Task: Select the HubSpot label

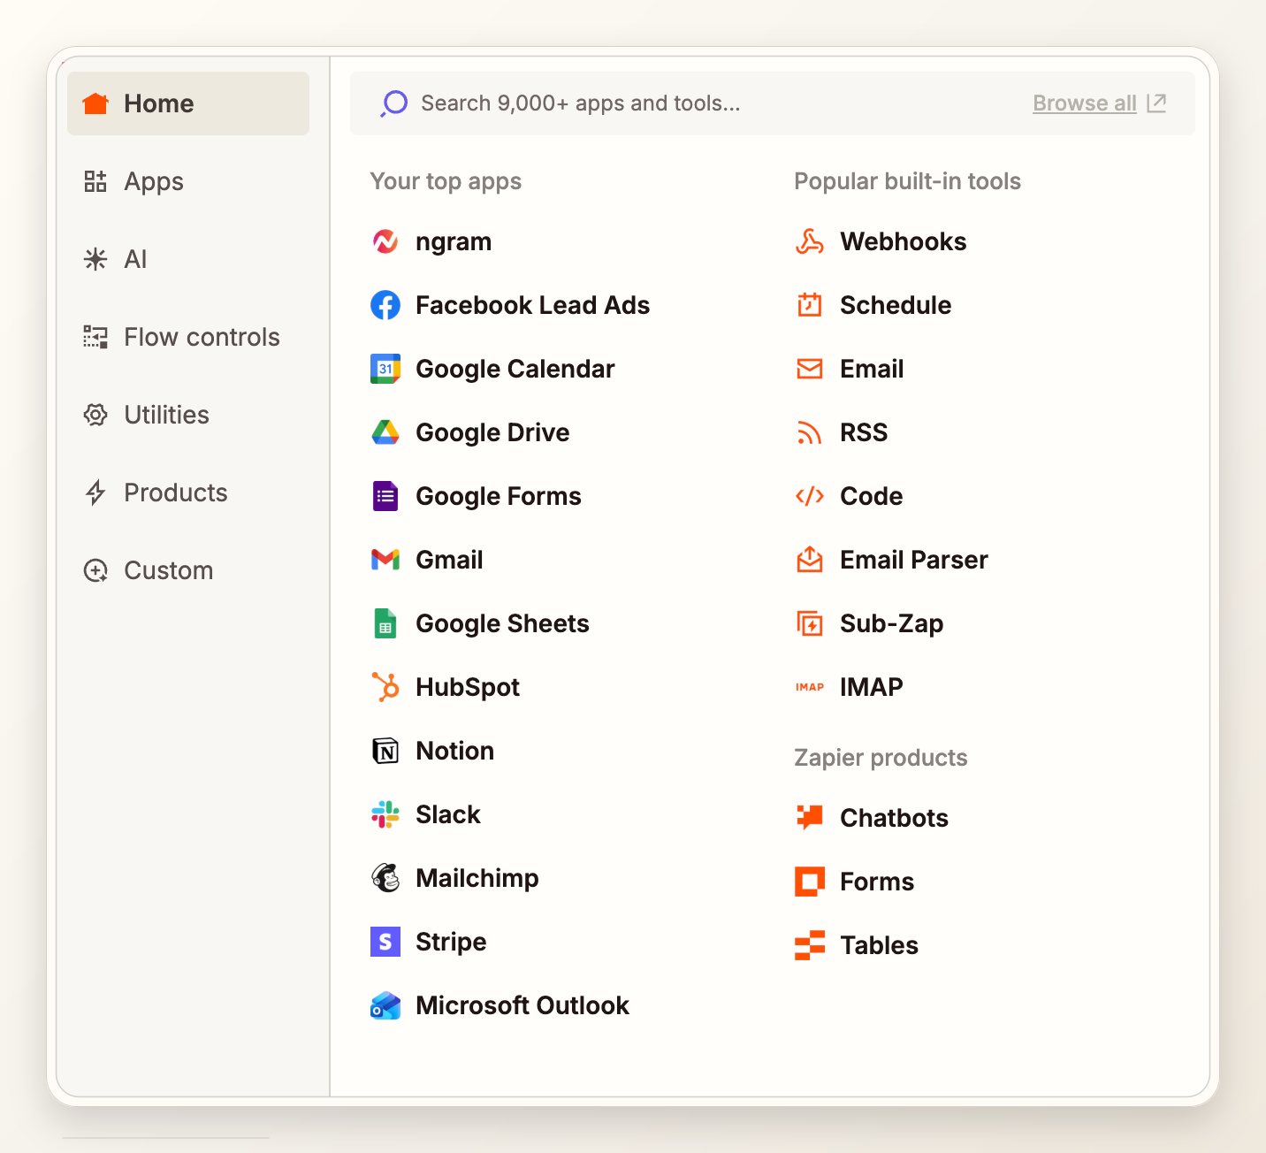Action: point(468,687)
